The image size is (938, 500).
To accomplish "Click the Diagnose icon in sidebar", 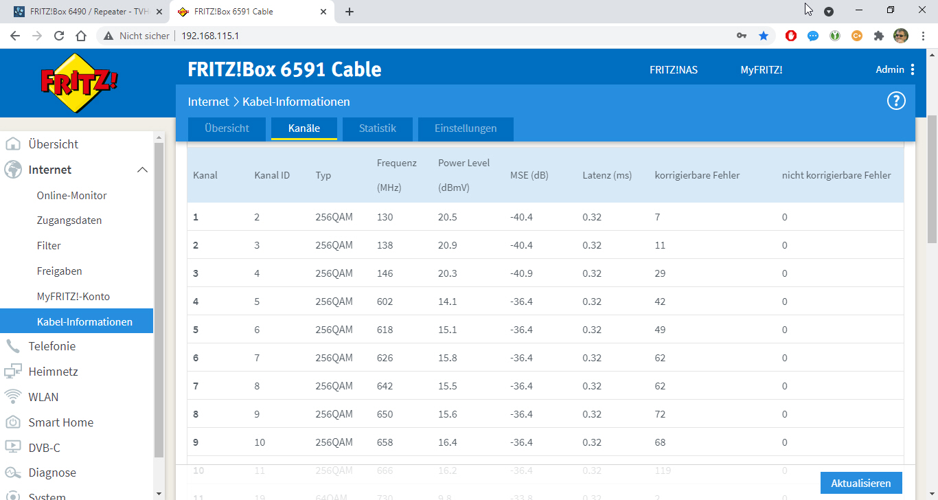I will [13, 473].
